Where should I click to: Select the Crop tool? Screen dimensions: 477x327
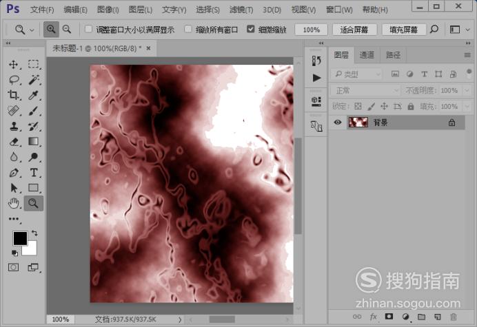pyautogui.click(x=13, y=95)
